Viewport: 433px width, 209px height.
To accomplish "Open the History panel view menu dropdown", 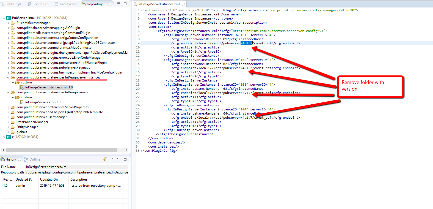I will click(113, 159).
